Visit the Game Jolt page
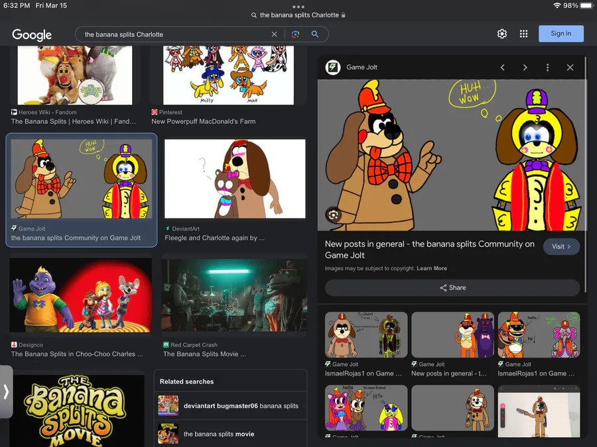597x447 pixels. 561,246
